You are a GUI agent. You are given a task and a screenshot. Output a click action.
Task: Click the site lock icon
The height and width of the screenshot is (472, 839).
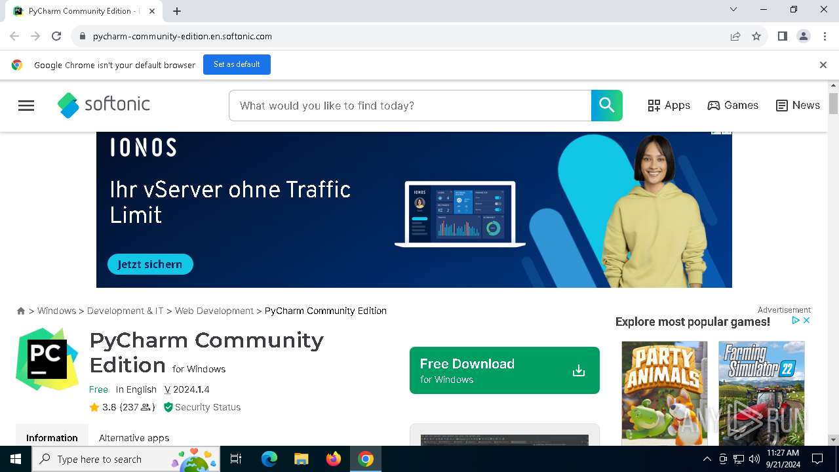pyautogui.click(x=82, y=36)
